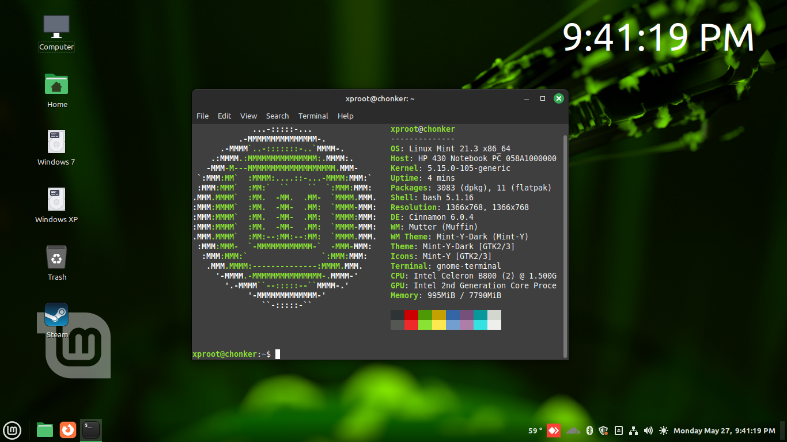
Task: Open the shield firewall tray icon
Action: (603, 430)
